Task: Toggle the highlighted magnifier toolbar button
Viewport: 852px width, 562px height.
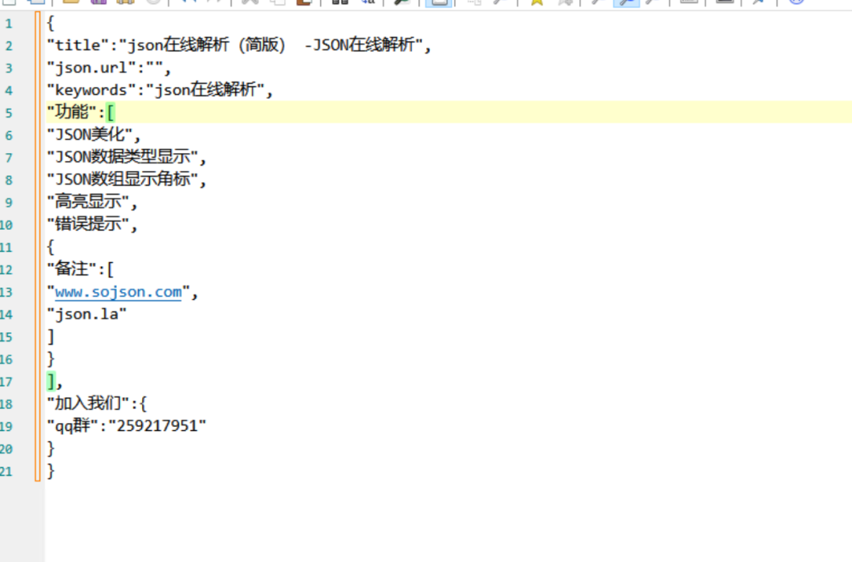Action: click(626, 2)
